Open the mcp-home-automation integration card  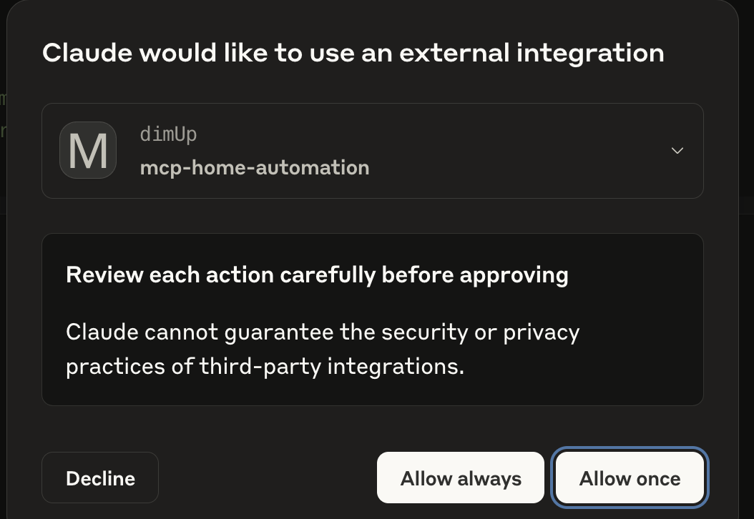429,151
